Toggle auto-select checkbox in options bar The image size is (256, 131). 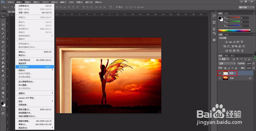12,7
